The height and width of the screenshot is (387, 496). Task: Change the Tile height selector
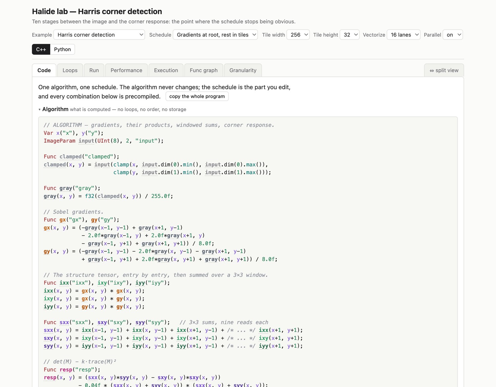pyautogui.click(x=350, y=35)
